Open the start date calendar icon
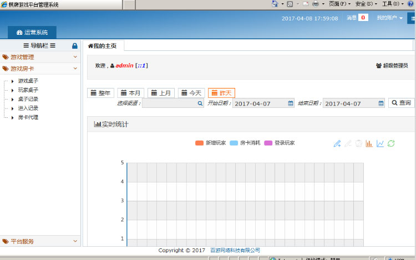416x260 pixels. (x=291, y=103)
